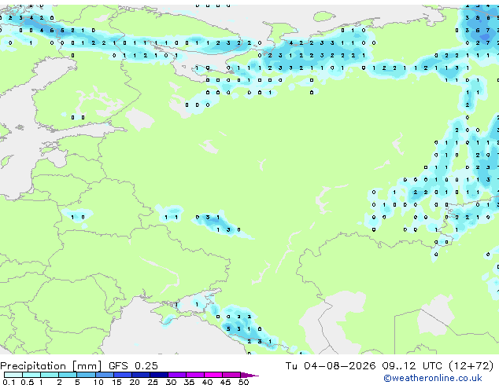The width and height of the screenshot is (499, 385).
Task: Pick the 2–5 mm legend color segment
Action: pos(68,375)
